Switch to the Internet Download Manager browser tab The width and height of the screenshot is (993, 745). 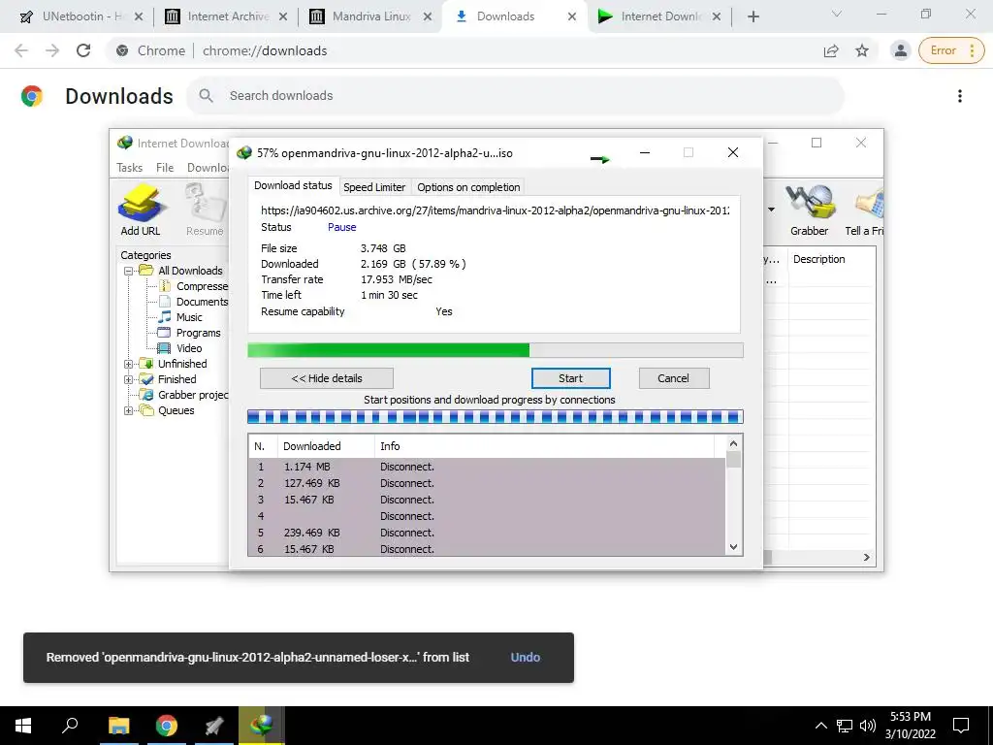coord(659,16)
